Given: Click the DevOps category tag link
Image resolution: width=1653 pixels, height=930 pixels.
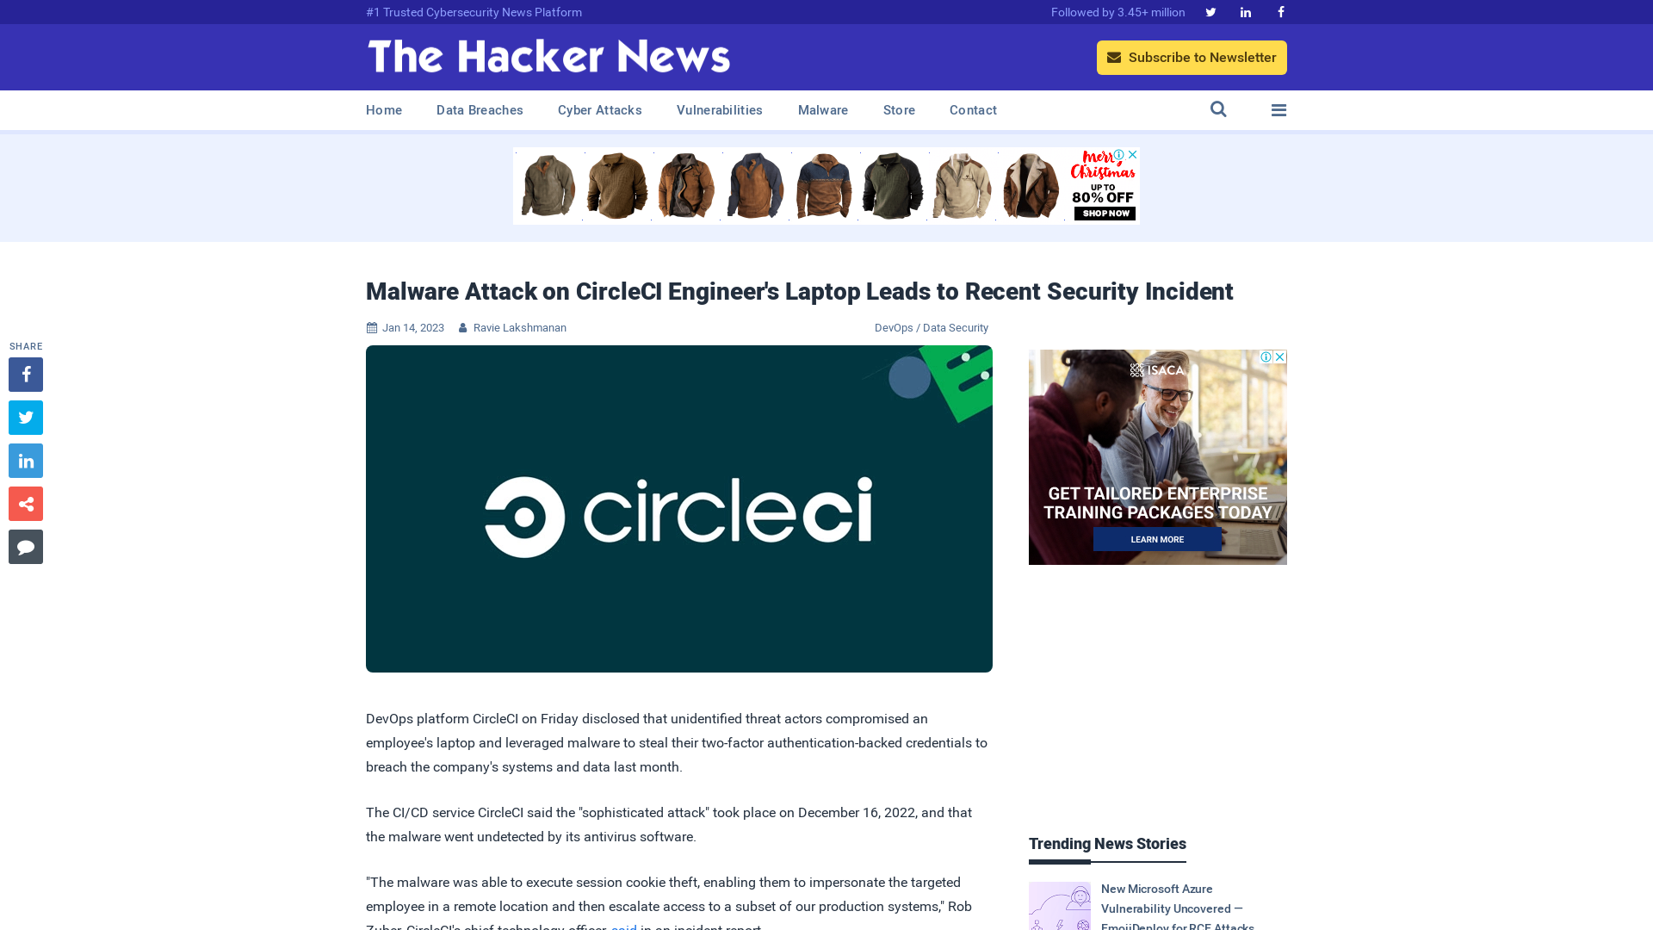Looking at the screenshot, I should pos(894,327).
